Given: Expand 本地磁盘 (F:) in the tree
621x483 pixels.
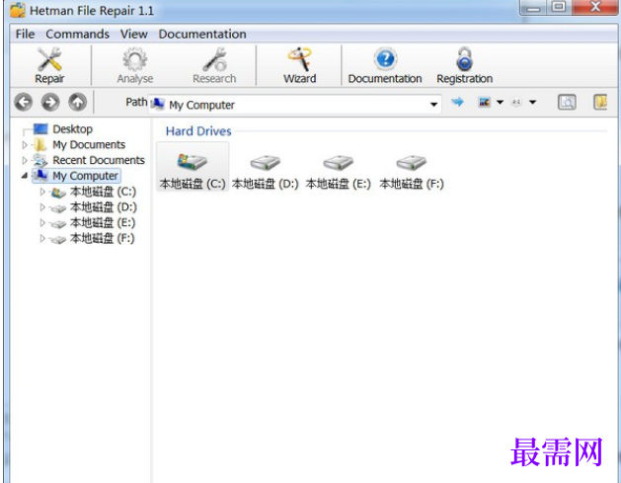Looking at the screenshot, I should click(42, 238).
